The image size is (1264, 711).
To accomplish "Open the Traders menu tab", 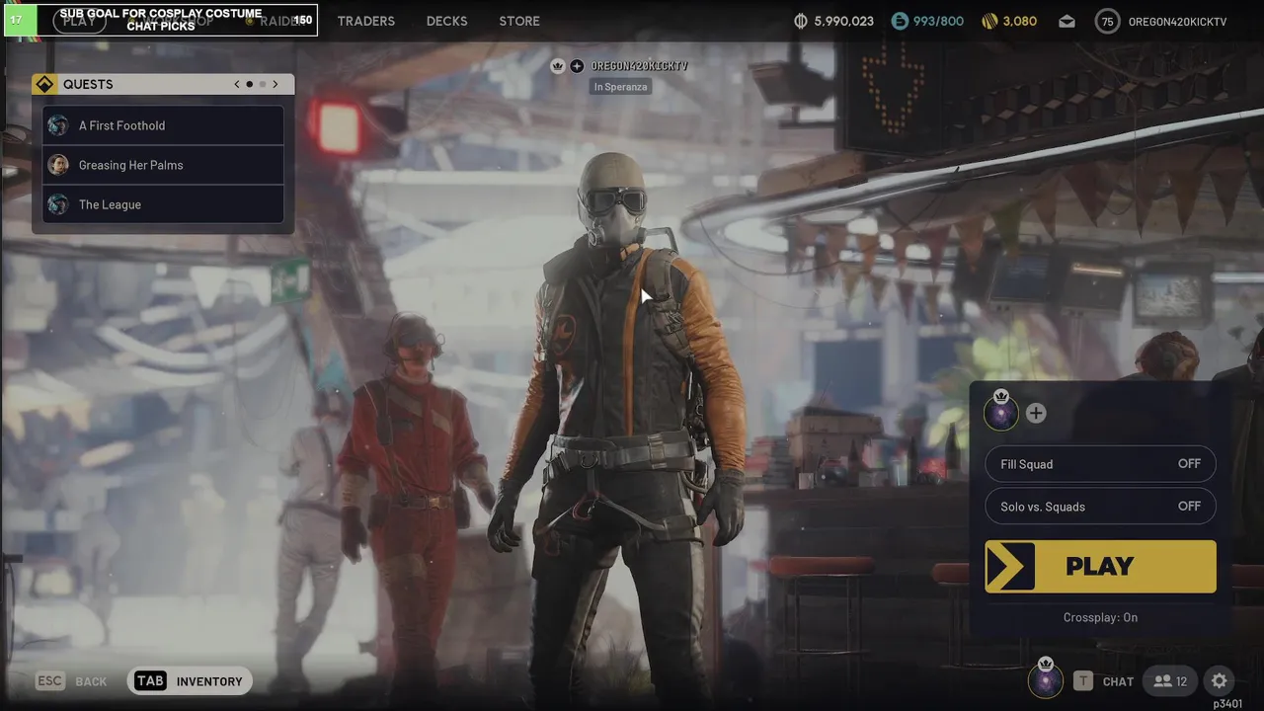I will [365, 21].
